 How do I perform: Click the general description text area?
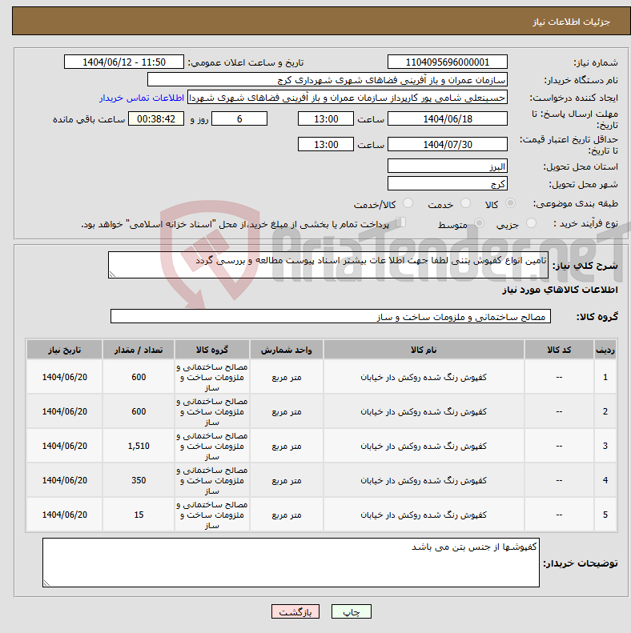pos(328,265)
